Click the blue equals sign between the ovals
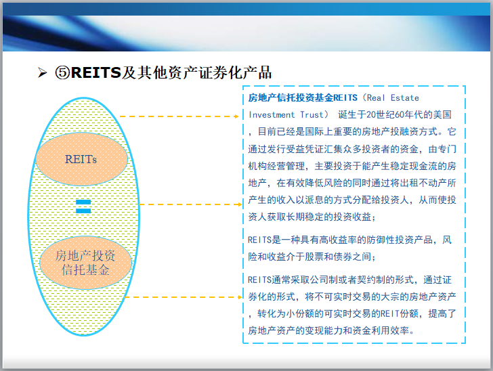 click(x=83, y=206)
